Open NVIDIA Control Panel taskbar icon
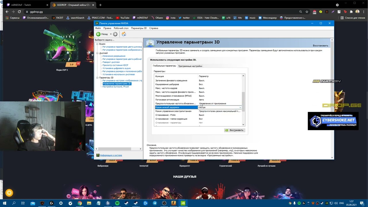This screenshot has width=368, height=207. (183, 203)
